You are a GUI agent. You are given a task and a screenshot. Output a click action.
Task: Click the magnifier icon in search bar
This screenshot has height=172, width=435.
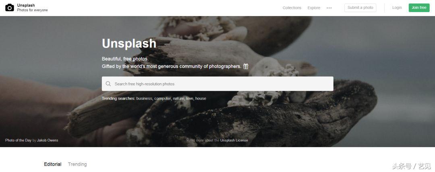[x=108, y=84]
